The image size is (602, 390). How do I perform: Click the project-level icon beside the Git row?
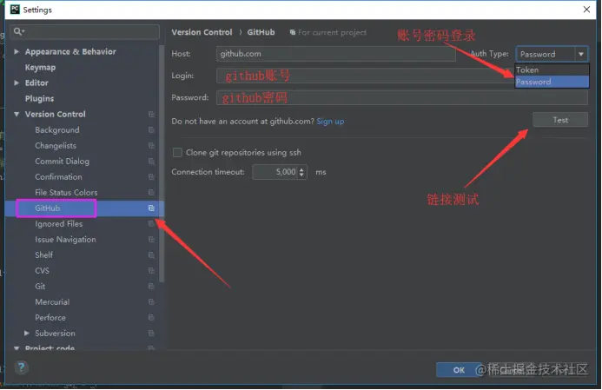tap(151, 287)
